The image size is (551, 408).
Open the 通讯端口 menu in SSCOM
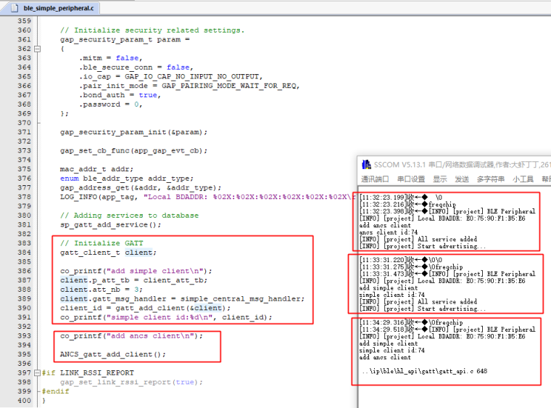376,179
